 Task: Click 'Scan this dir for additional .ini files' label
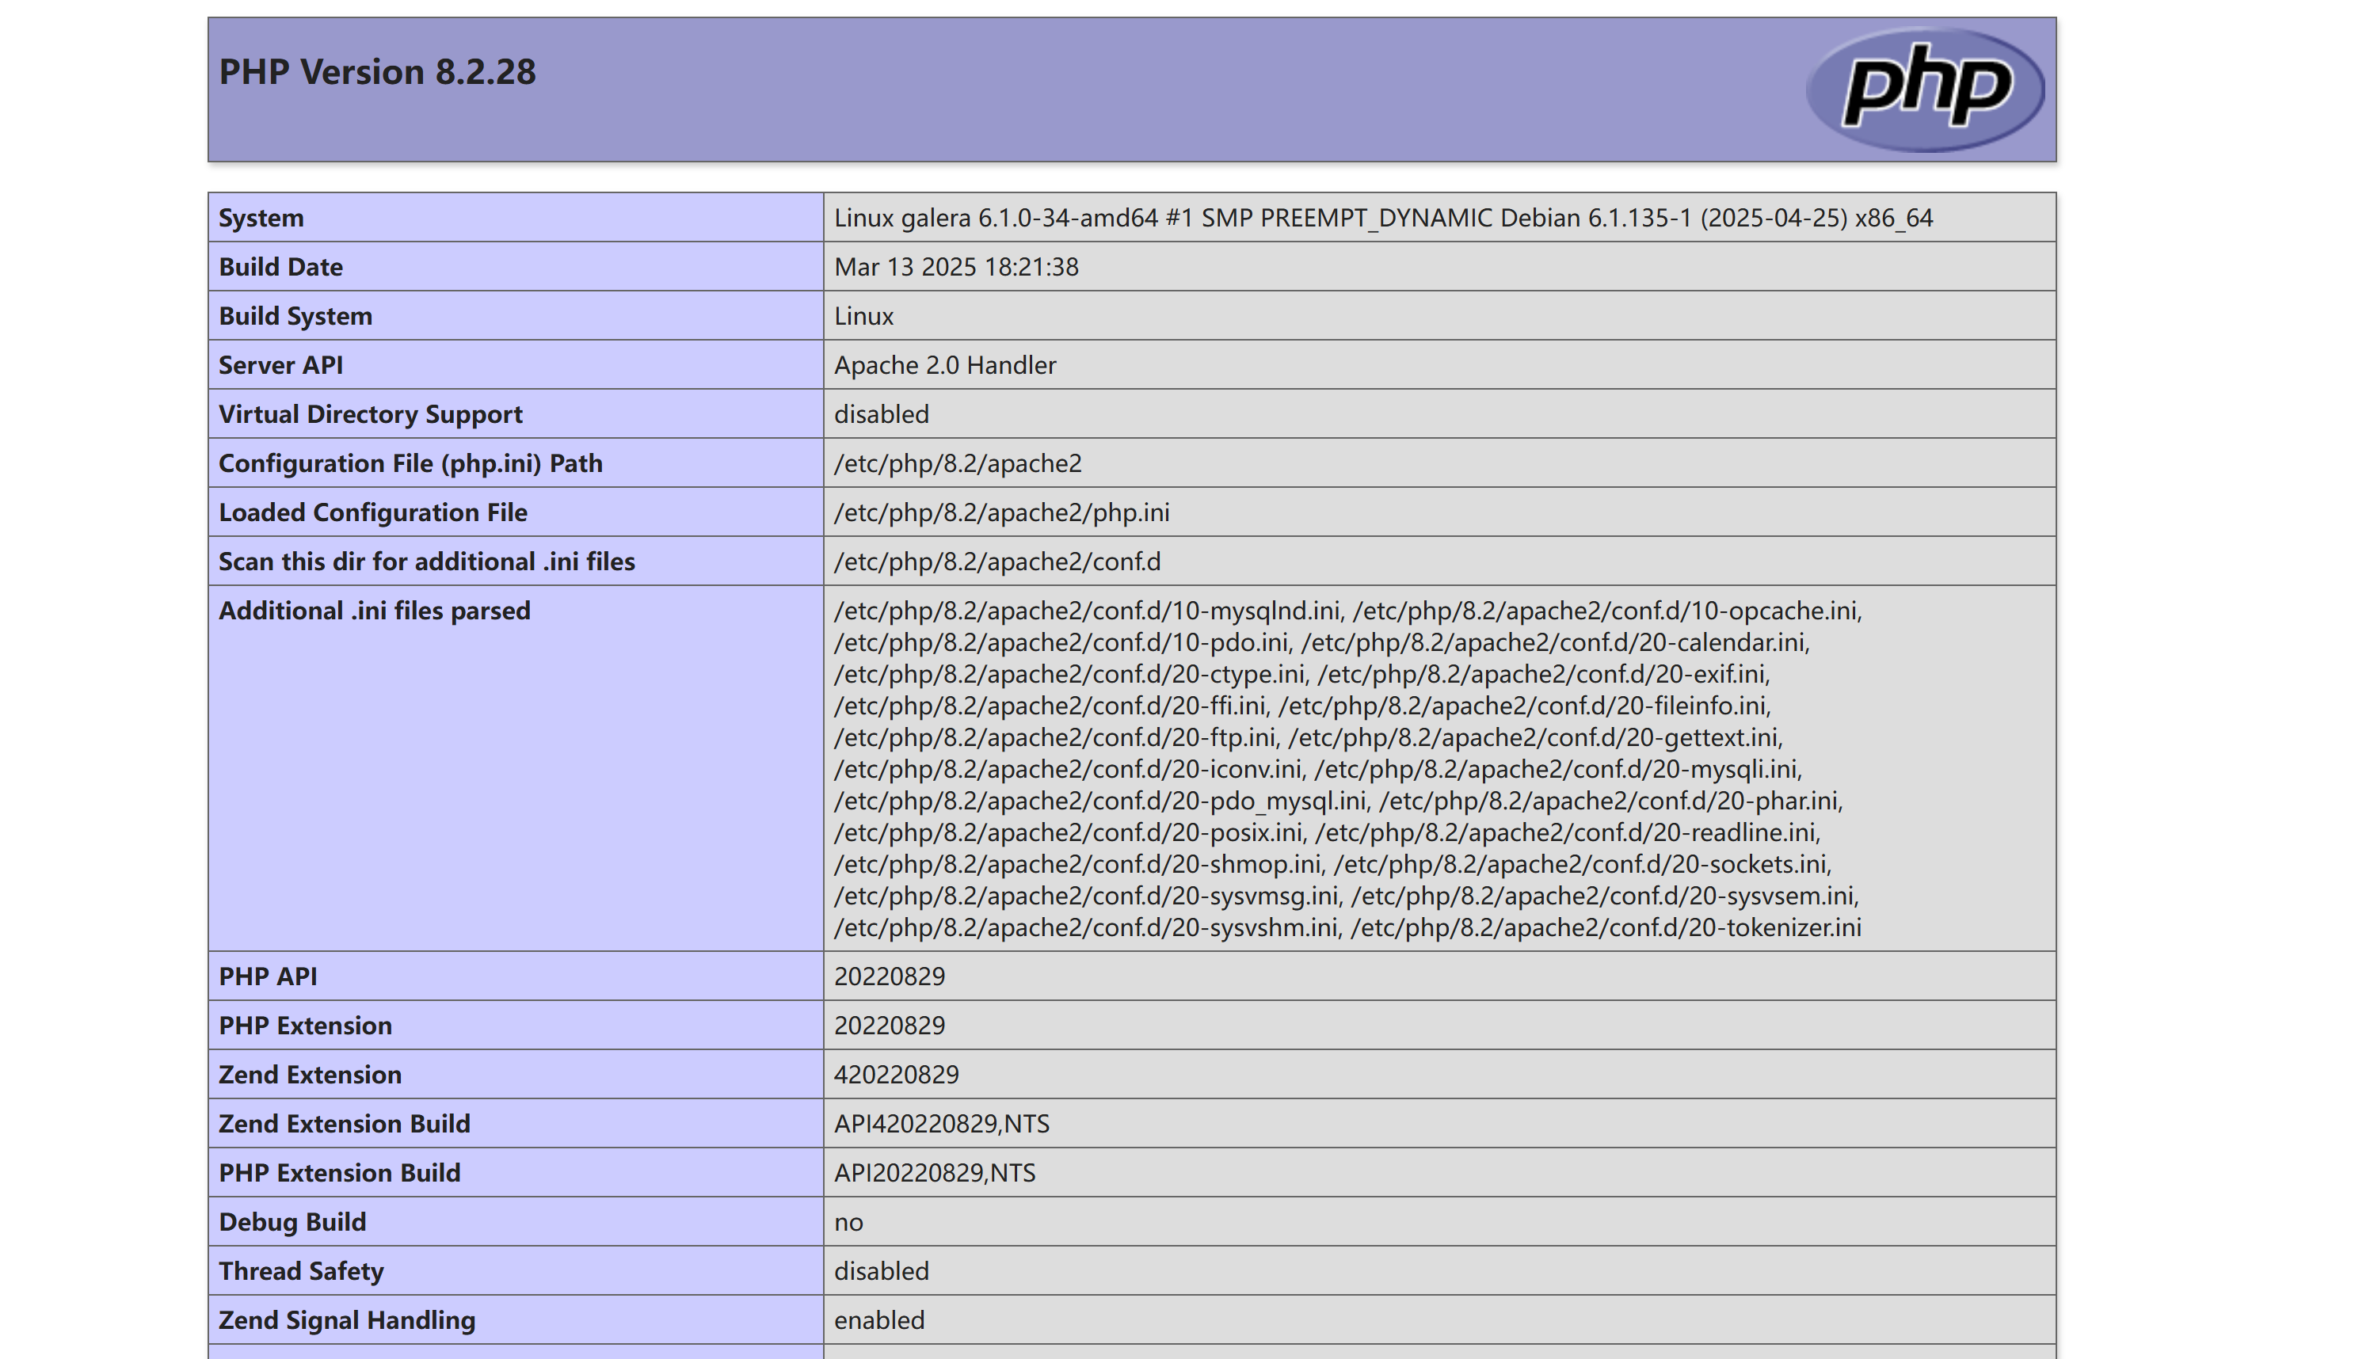coord(425,562)
